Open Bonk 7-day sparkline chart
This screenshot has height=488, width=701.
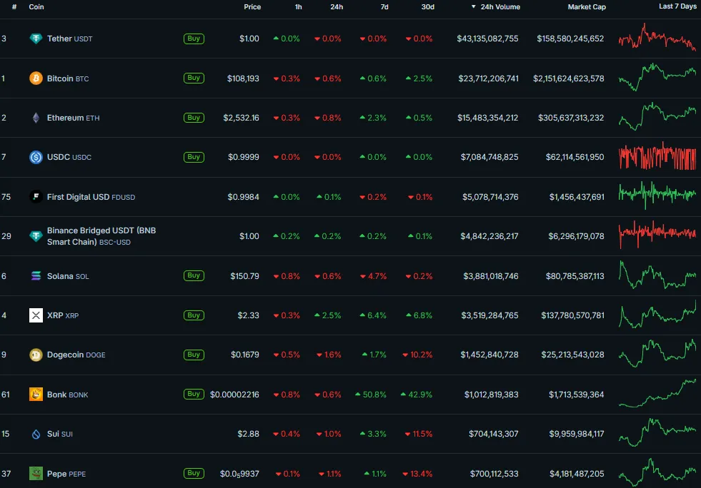click(x=657, y=393)
